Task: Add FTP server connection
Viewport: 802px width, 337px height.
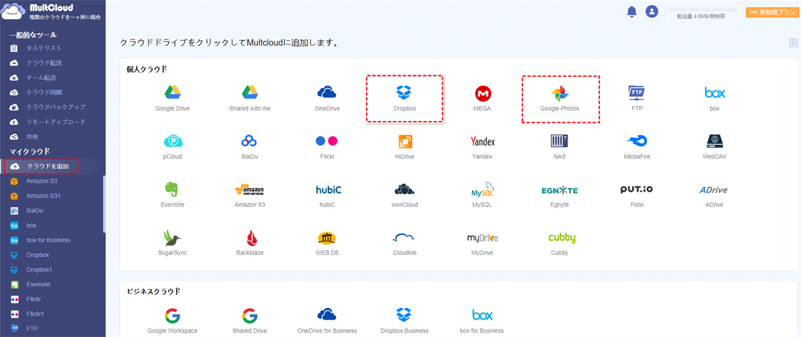Action: pyautogui.click(x=637, y=98)
